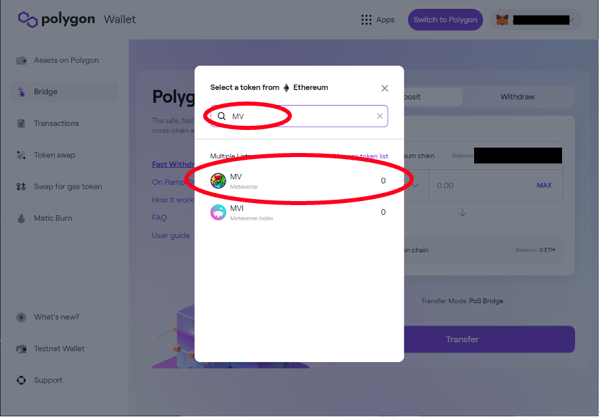Open Matic Burn in the sidebar
This screenshot has height=417, width=600.
[53, 218]
